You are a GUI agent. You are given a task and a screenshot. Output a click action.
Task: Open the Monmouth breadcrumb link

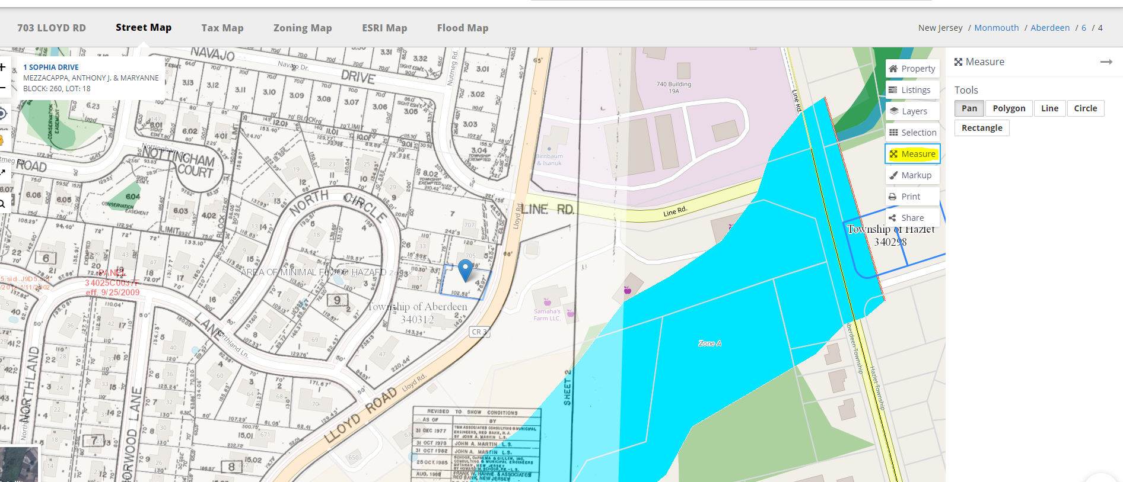(x=997, y=28)
